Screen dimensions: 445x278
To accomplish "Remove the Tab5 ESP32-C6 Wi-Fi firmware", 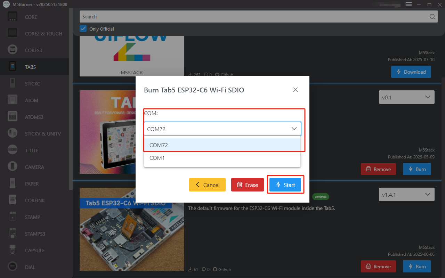I will point(378,267).
